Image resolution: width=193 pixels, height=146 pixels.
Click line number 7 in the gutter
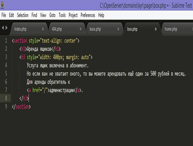point(6,90)
